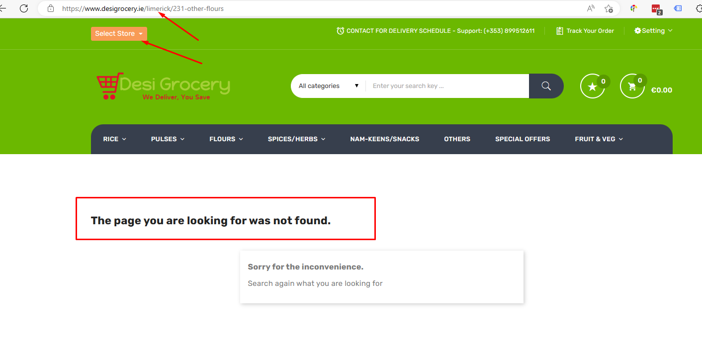Screen dimensions: 702x357
Task: Click the read aloud icon in address bar
Action: pyautogui.click(x=591, y=8)
